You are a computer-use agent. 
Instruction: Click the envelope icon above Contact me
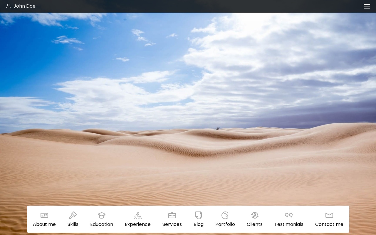(329, 215)
